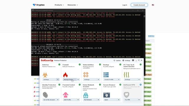The height and width of the screenshot is (106, 189).
Task: Expand the Vulnerabilities Settings dropdown arrow
Action: (x=98, y=79)
